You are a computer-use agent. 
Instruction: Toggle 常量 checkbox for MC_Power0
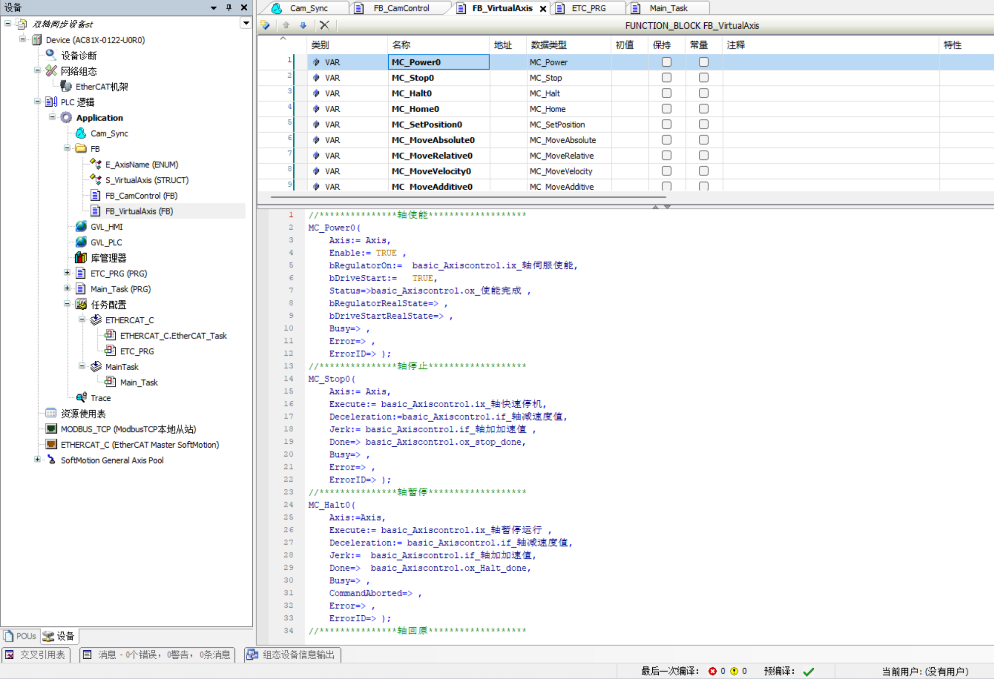[x=704, y=62]
